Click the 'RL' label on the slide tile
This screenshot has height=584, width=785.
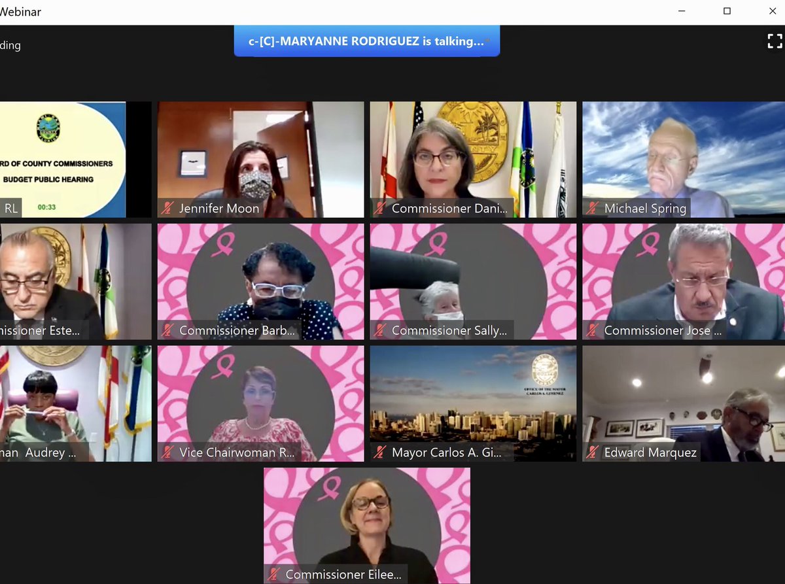(x=11, y=209)
